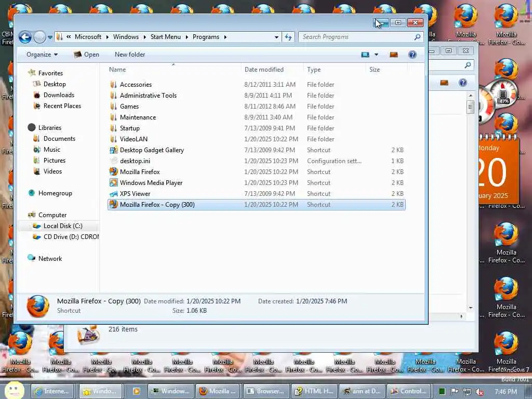The width and height of the screenshot is (532, 399).
Task: Expand the arrow after Programs breadcrumb
Action: [x=225, y=37]
